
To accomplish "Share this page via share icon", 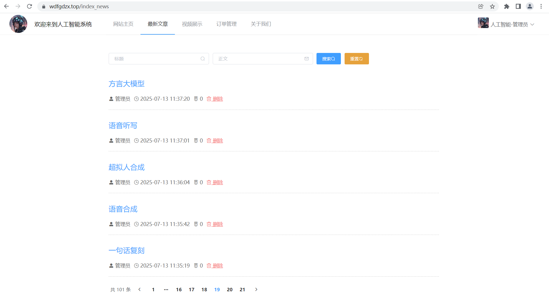I will click(481, 6).
